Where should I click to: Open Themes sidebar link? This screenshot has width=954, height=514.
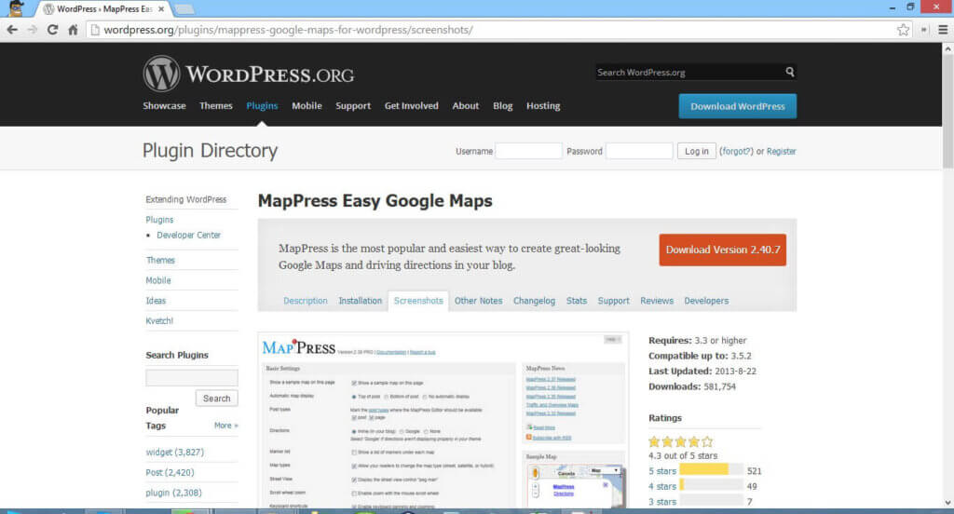160,260
